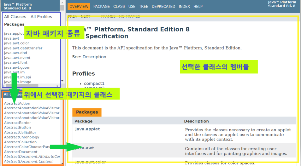Open java.awt in the package list frame

click(x=12, y=38)
